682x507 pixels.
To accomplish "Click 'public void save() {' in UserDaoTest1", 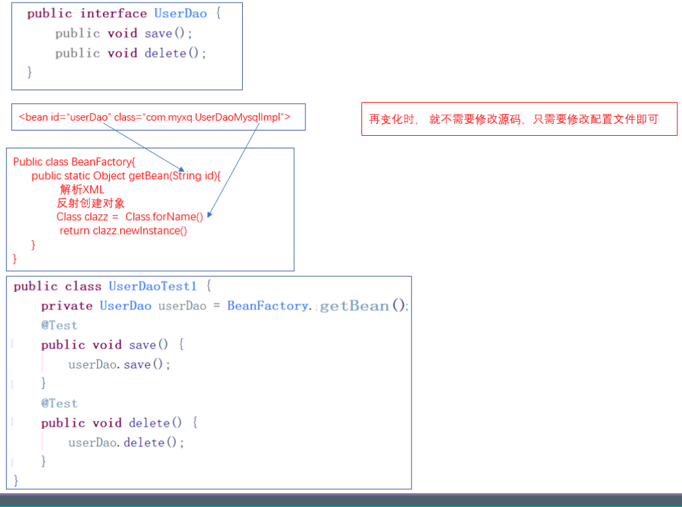I will [x=113, y=345].
